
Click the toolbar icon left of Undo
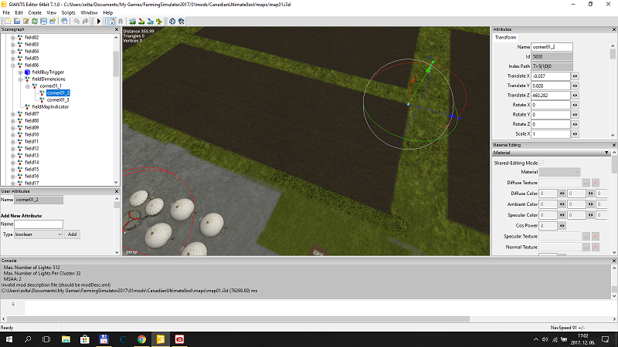(x=64, y=22)
